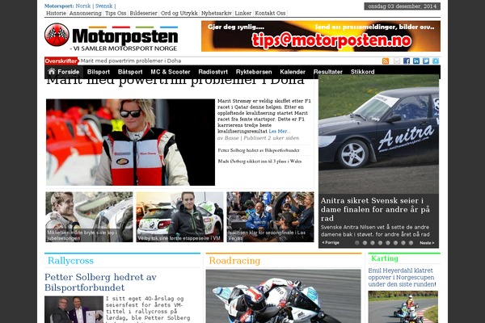485x323 pixels.
Task: Switch language to Svensk
Action: coord(104,6)
